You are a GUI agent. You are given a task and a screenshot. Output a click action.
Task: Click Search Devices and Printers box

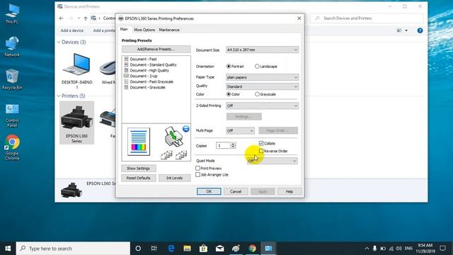coord(367,18)
